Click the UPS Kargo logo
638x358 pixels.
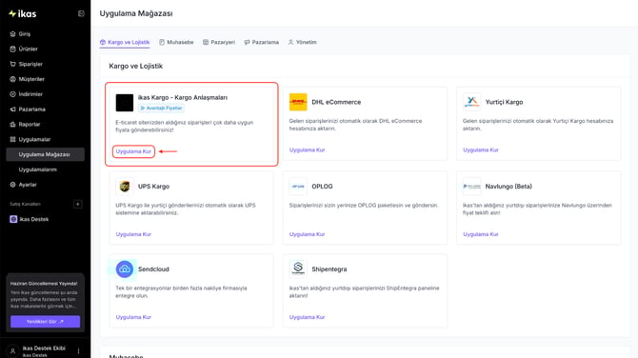coord(125,187)
